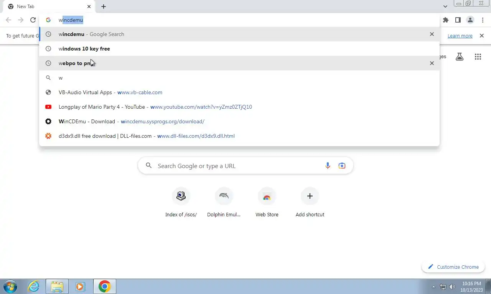Open Longplay of Mario Party 4 suggestion
The image size is (491, 294).
click(x=239, y=107)
